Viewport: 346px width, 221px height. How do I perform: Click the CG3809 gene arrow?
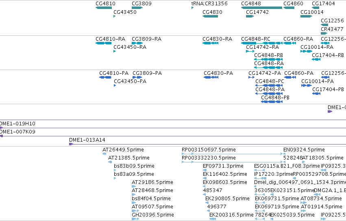coord(137,8)
